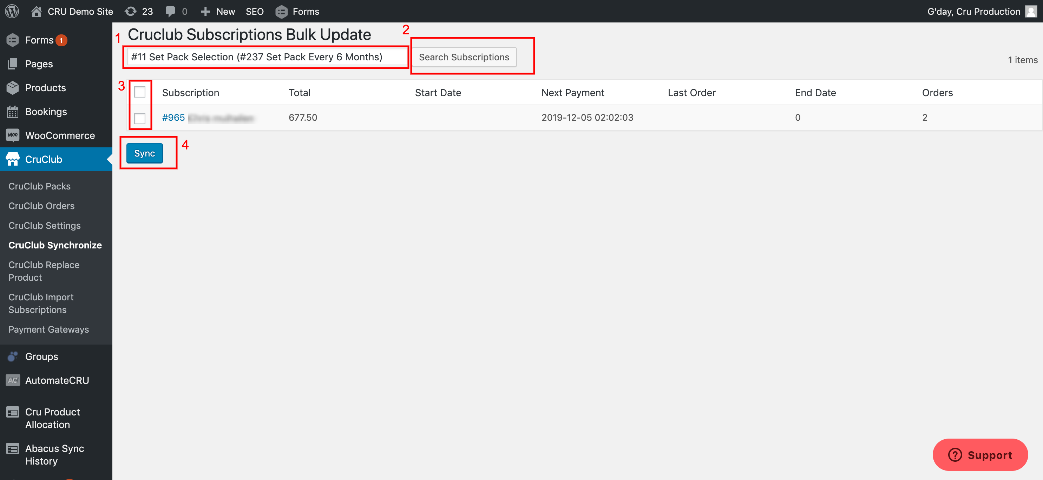Open Bookings in the sidebar

46,112
